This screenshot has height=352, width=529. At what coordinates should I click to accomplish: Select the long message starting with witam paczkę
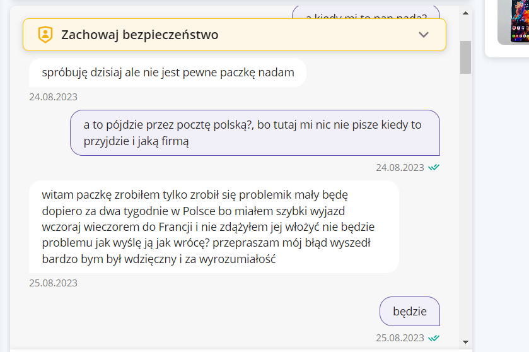click(214, 226)
